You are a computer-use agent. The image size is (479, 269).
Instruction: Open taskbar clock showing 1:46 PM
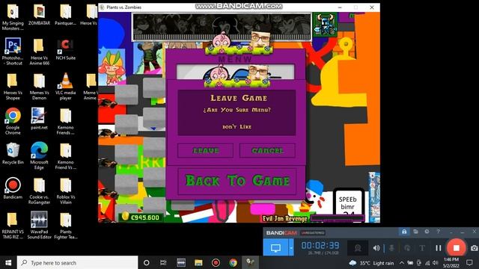point(451,262)
